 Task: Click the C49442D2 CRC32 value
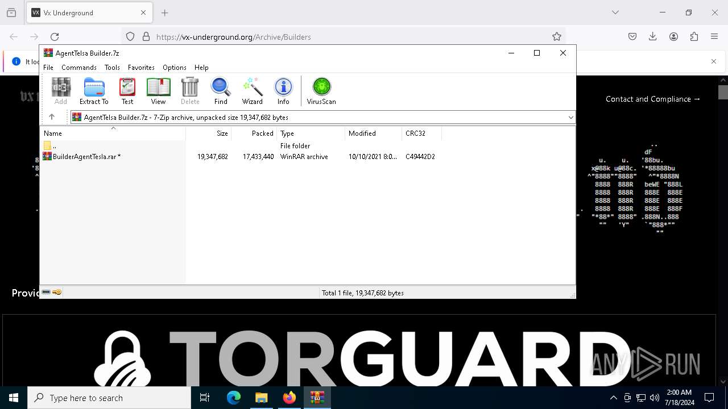tap(420, 156)
